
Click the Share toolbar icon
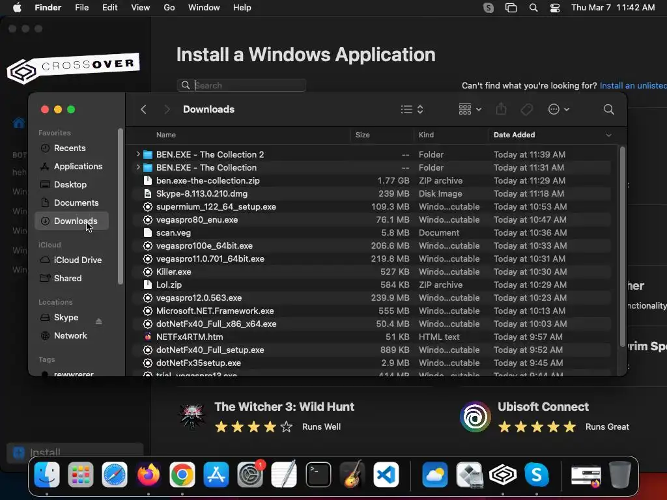click(x=501, y=109)
